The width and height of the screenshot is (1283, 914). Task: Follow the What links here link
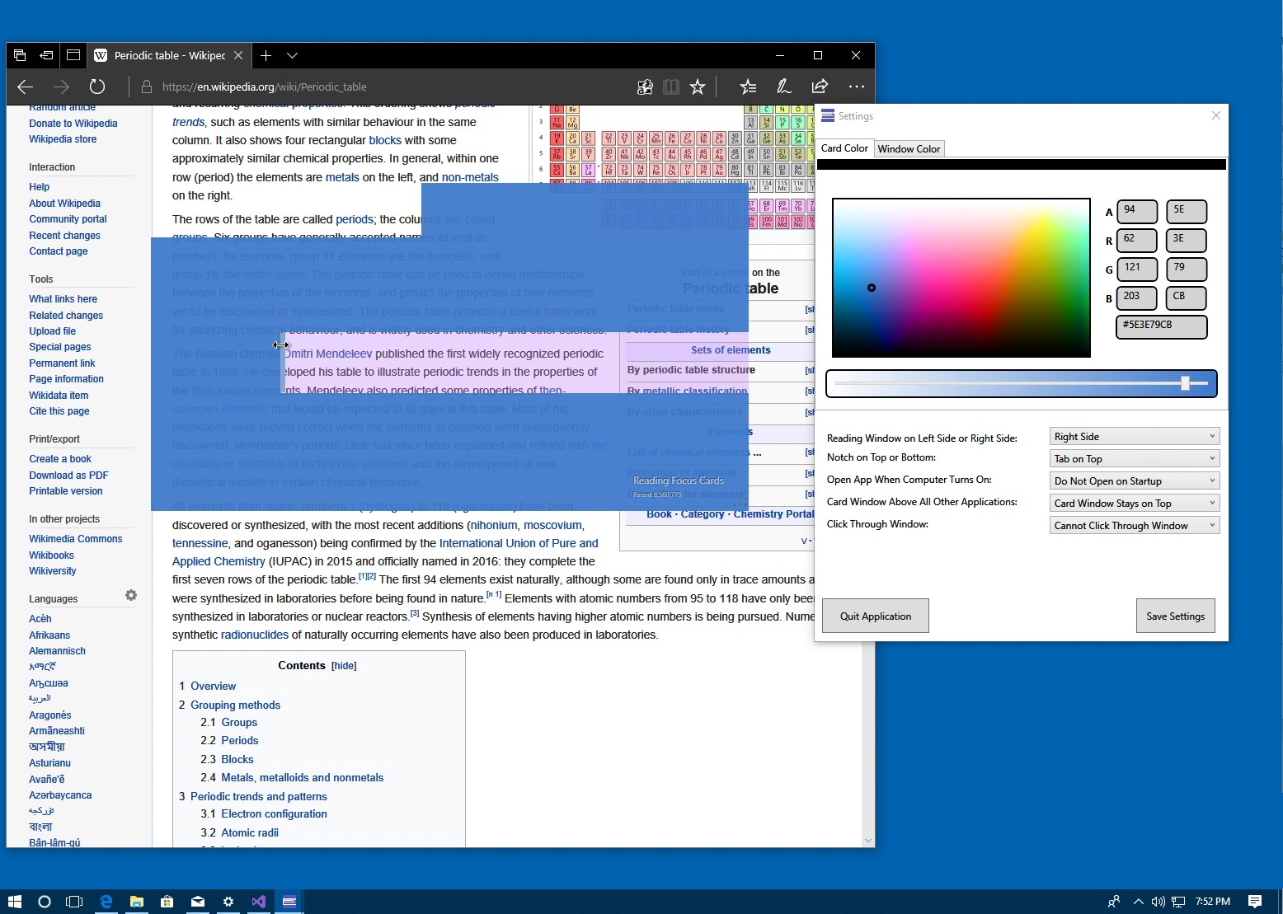pos(63,299)
